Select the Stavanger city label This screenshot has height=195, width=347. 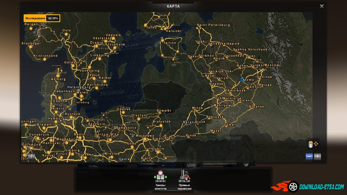31,43
